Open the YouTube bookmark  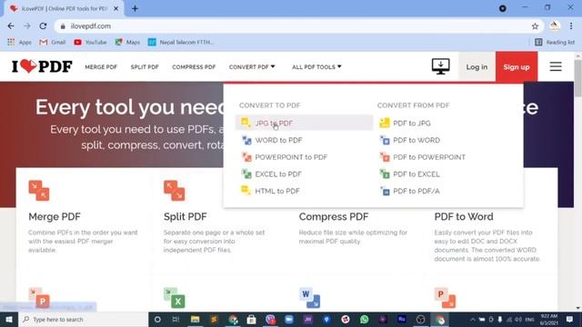click(x=90, y=43)
